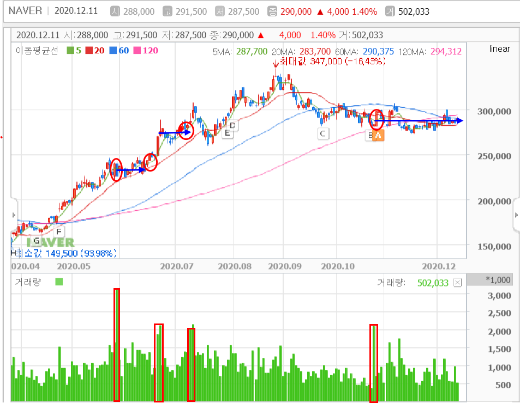Click the 최대값 347,000 maximum label
Screen dimensions: 520x403
[333, 61]
